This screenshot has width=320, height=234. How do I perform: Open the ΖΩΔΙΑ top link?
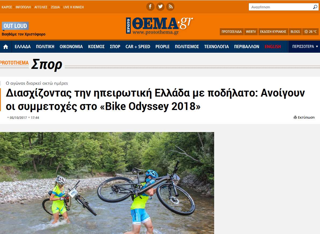click(55, 7)
